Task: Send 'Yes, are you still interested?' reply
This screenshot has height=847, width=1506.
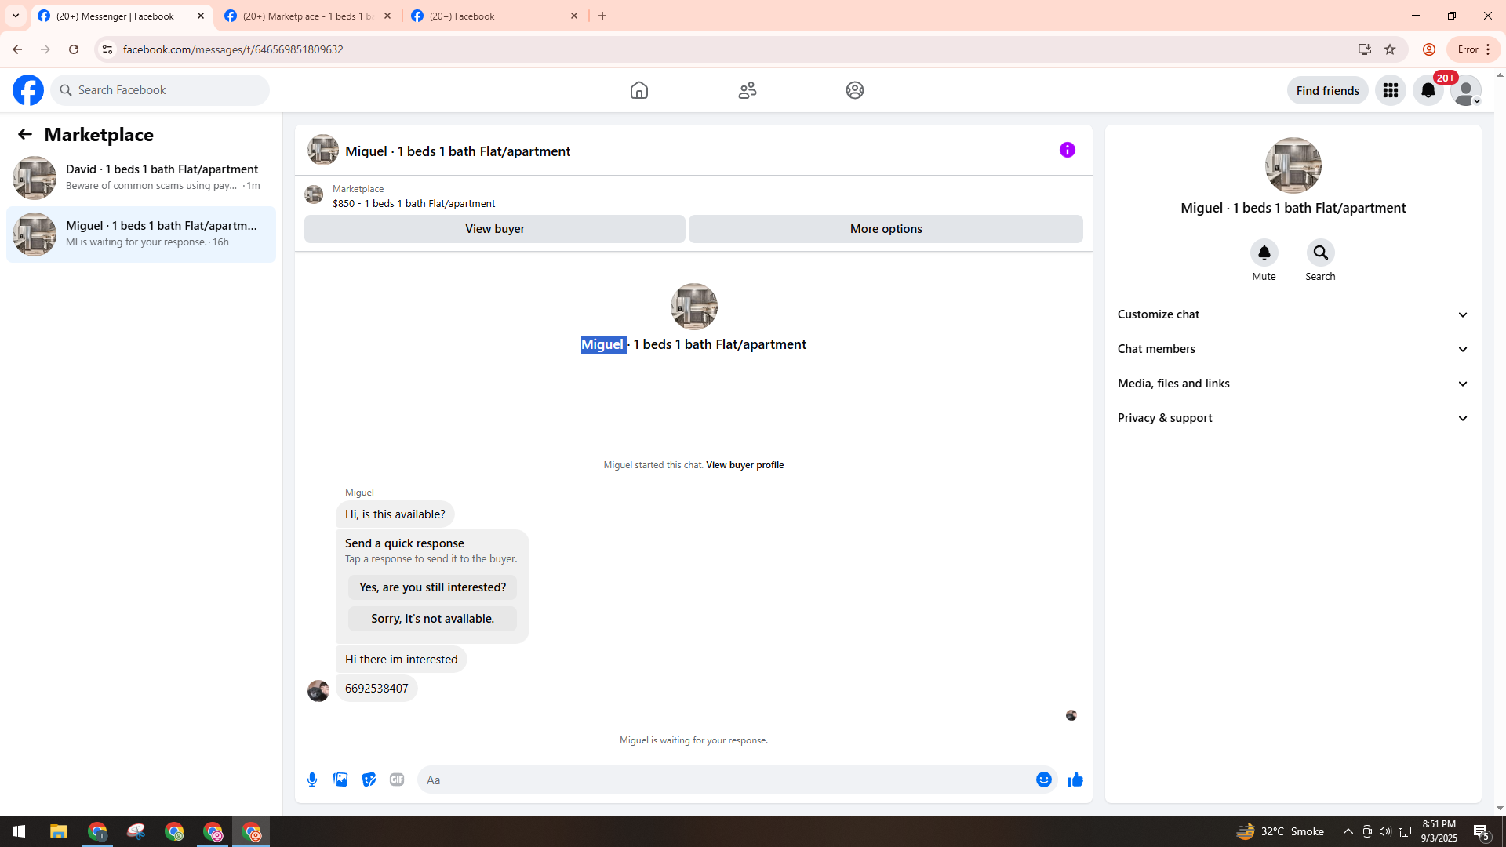Action: (x=433, y=587)
